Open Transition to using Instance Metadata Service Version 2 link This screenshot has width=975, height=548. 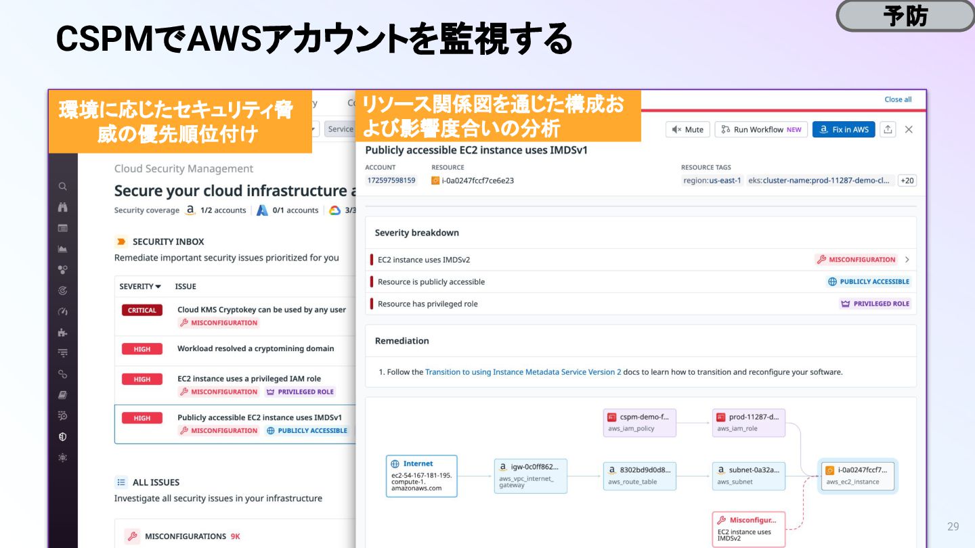pos(523,372)
